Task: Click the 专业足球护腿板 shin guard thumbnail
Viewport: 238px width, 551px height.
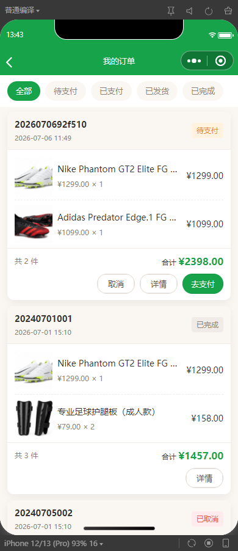Action: (x=34, y=418)
